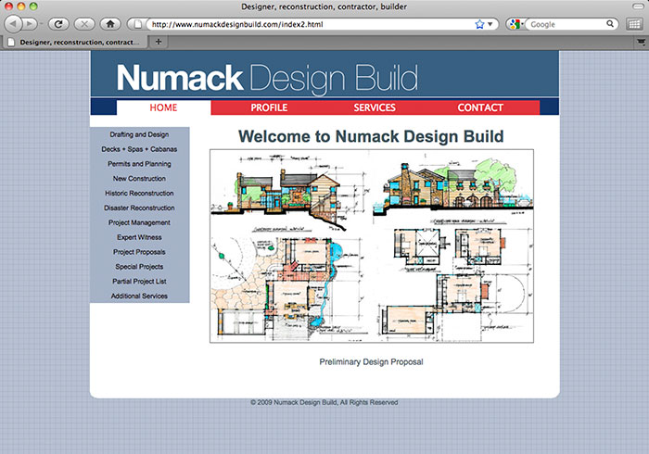Screen dimensions: 649x454
Task: Click the browser Back arrow button
Action: point(13,24)
